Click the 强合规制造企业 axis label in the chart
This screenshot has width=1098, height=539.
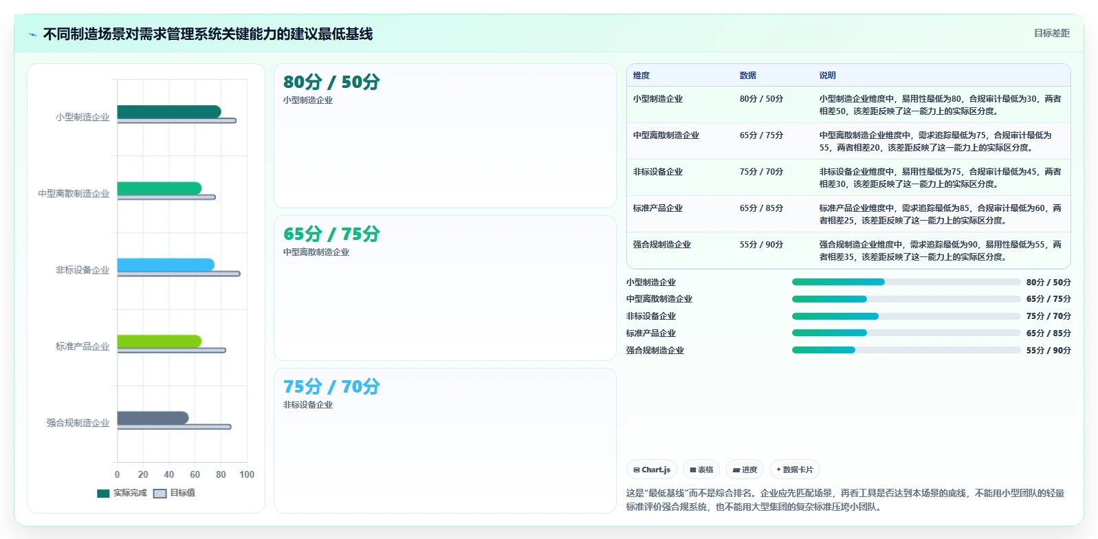click(x=78, y=423)
